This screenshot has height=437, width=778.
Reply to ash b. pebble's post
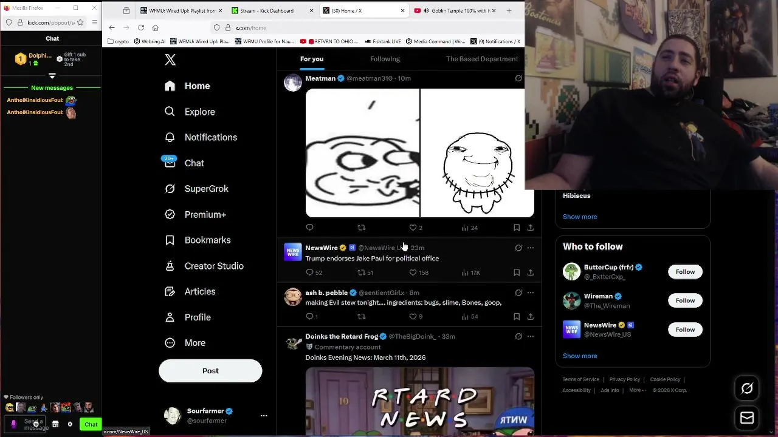point(311,317)
